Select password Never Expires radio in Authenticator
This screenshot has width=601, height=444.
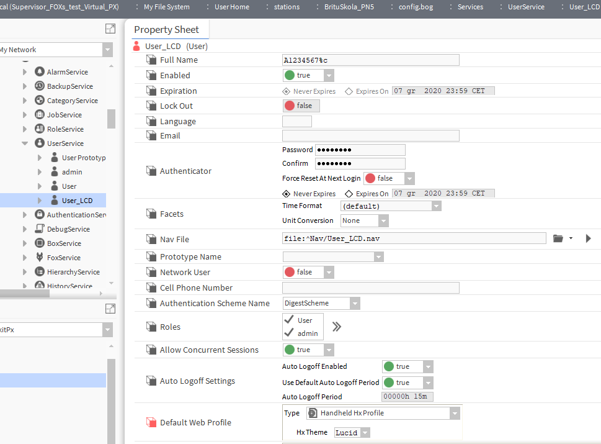[x=286, y=194]
